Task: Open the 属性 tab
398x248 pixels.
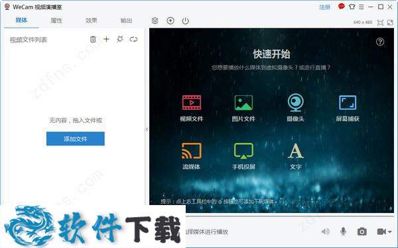Action: click(56, 21)
